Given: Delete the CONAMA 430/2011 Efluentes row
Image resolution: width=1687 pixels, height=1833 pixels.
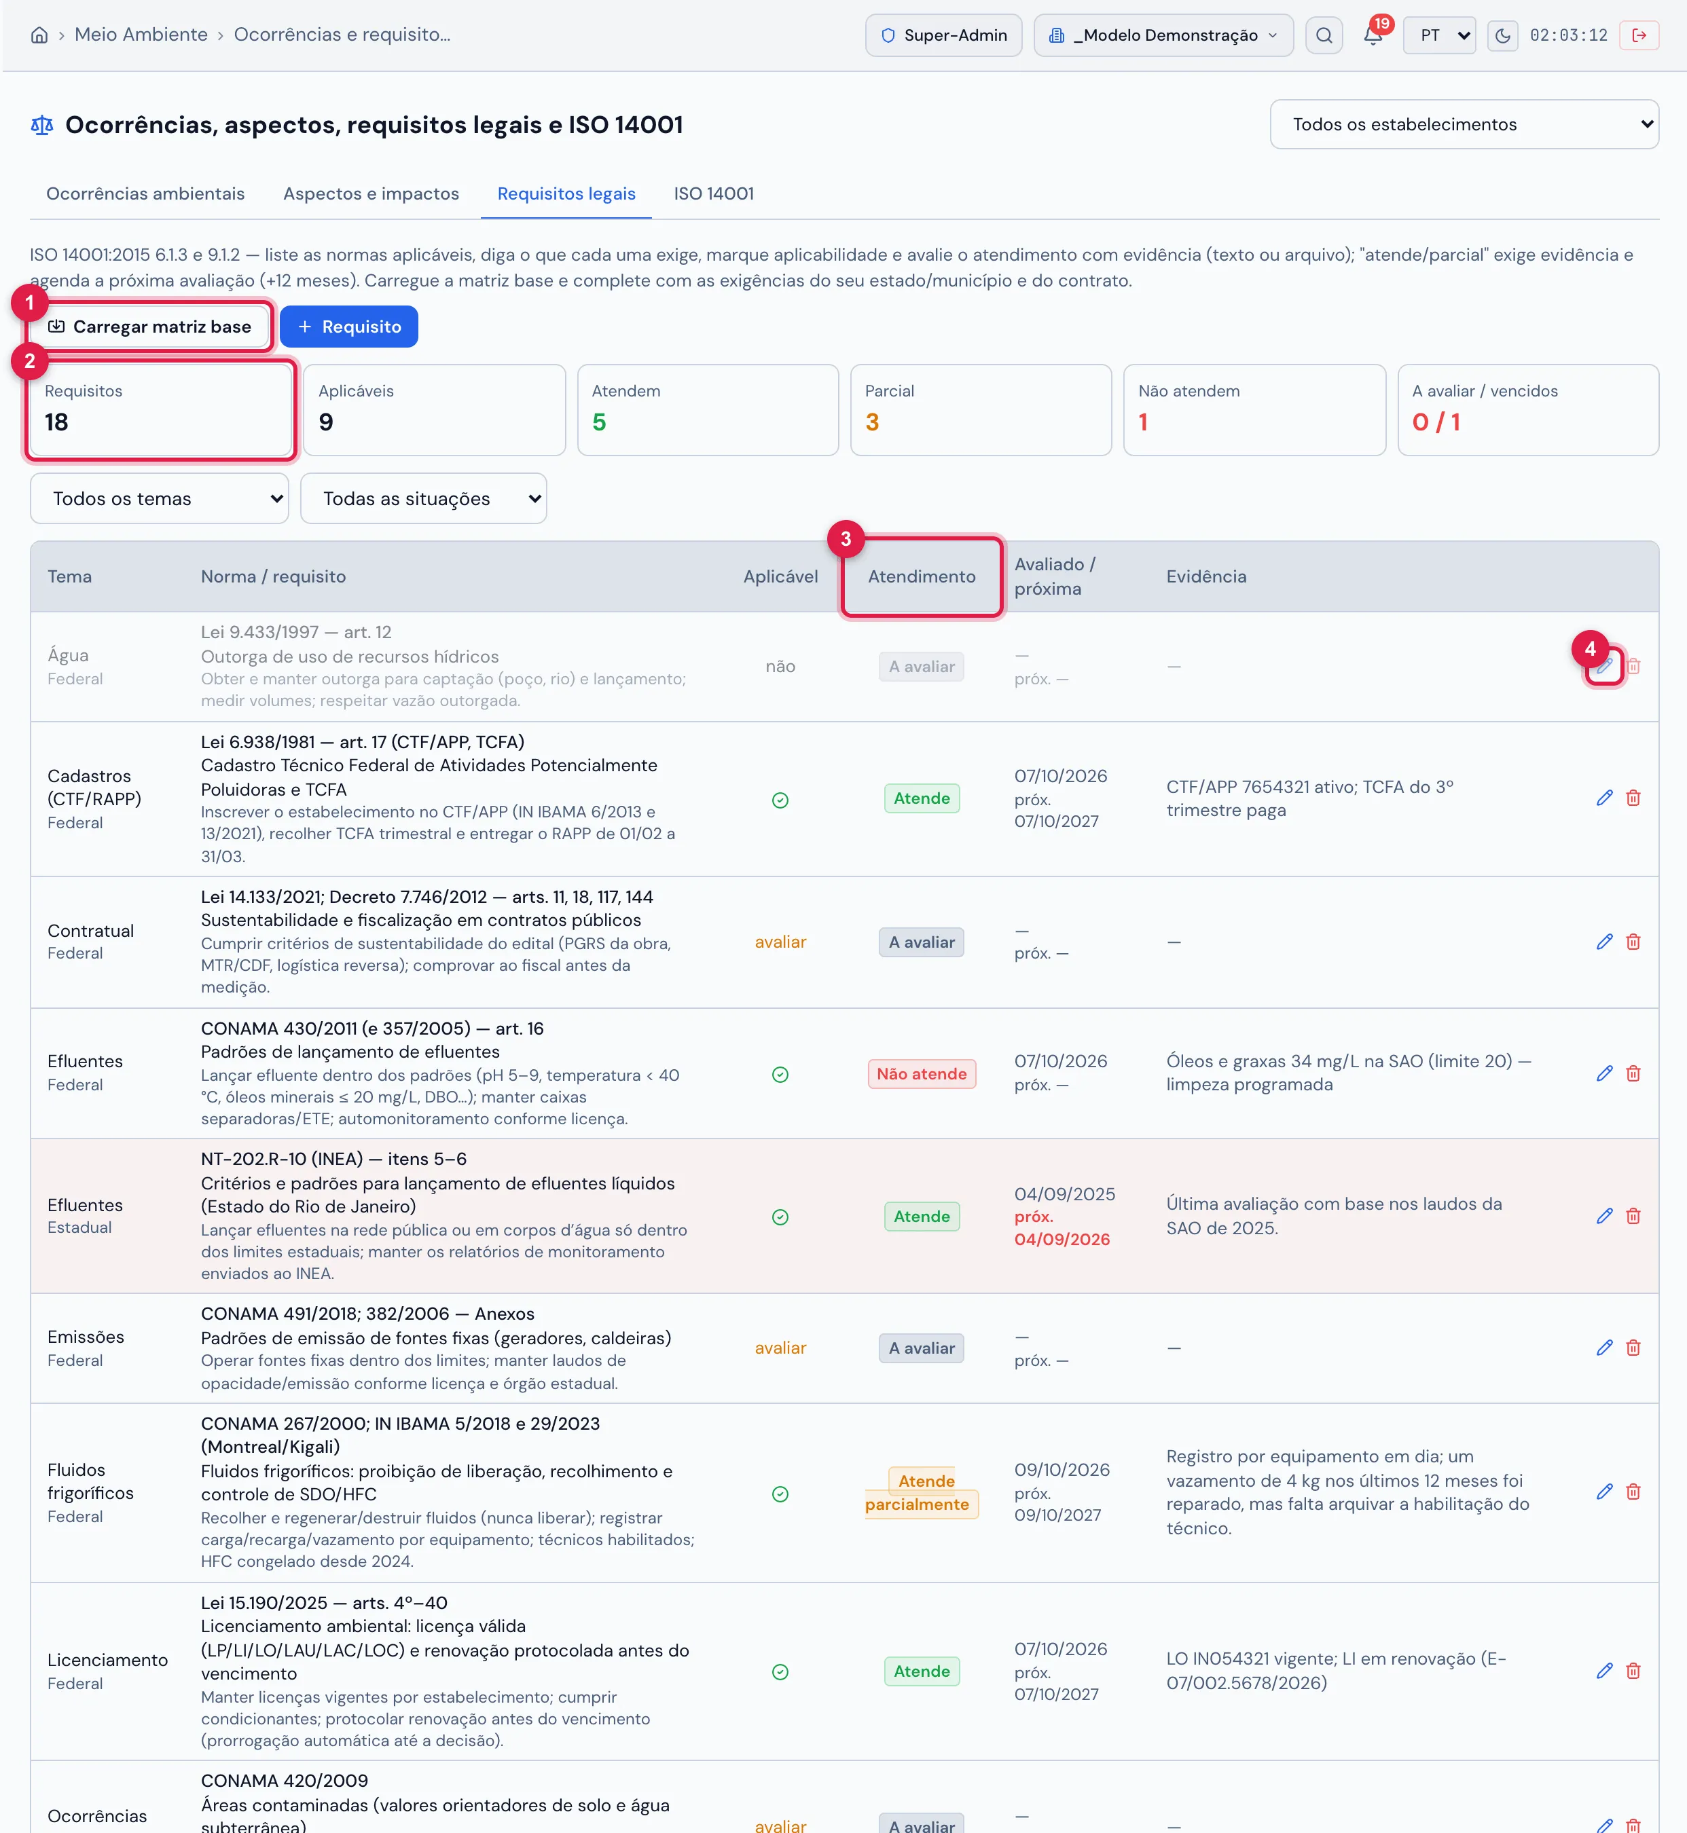Looking at the screenshot, I should [1633, 1073].
